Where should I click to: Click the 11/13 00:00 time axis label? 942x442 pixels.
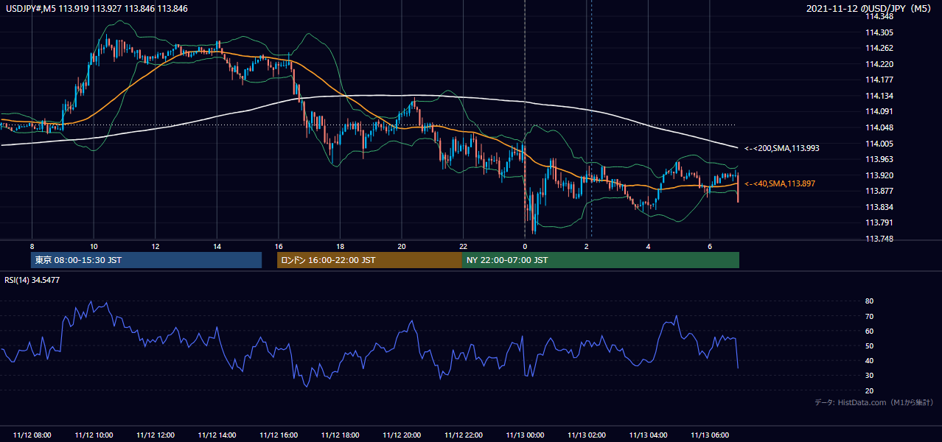click(525, 435)
